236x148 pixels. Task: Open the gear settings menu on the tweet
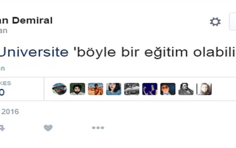215,22
